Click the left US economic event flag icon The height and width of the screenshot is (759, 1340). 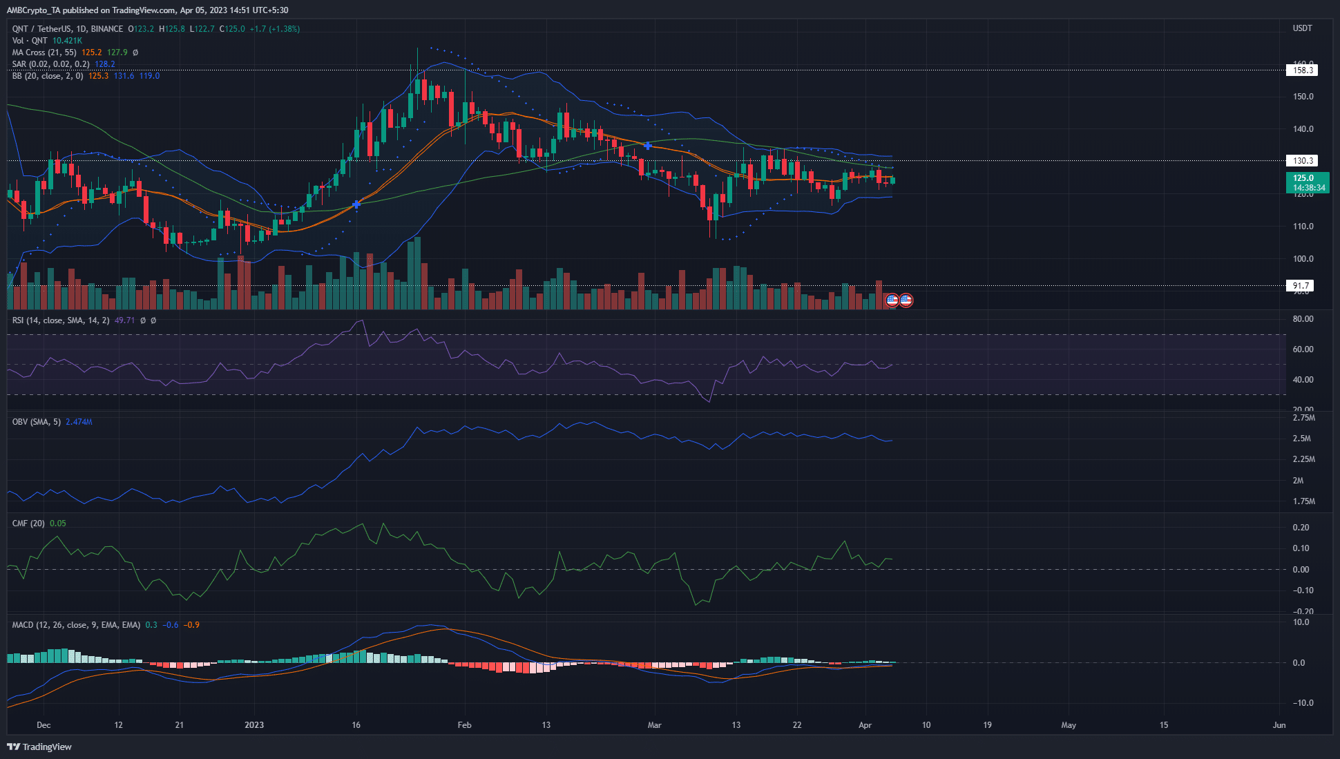pos(892,300)
